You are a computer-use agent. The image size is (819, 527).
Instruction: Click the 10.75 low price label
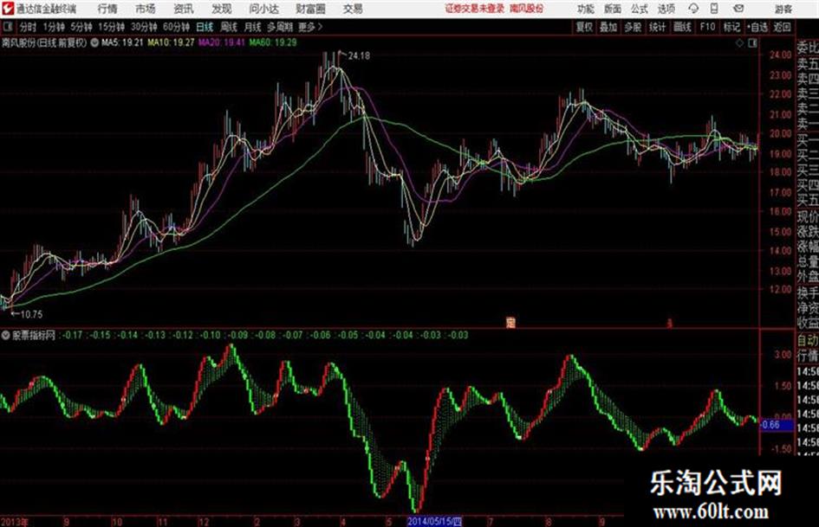point(31,314)
